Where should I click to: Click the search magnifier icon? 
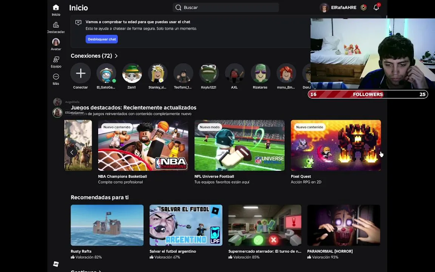tap(178, 8)
